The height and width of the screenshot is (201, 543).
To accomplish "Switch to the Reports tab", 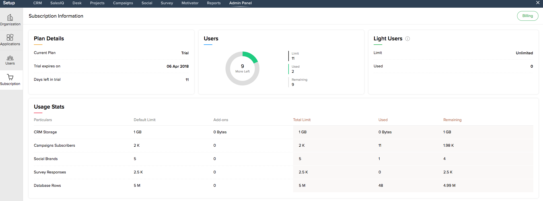I will 214,3.
